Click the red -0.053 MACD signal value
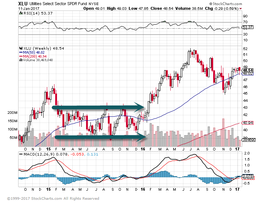The image size is (264, 203). (77, 154)
